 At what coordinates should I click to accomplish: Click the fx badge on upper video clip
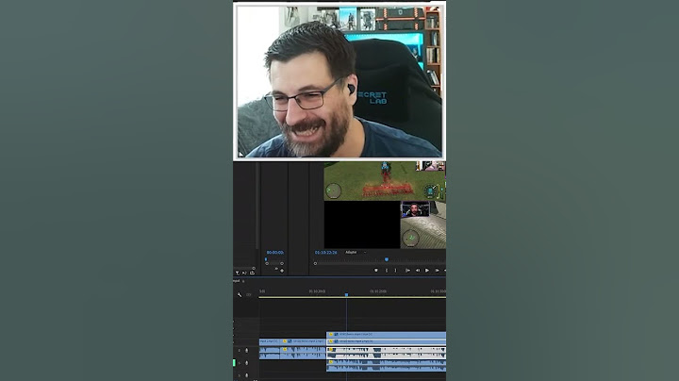tap(331, 335)
